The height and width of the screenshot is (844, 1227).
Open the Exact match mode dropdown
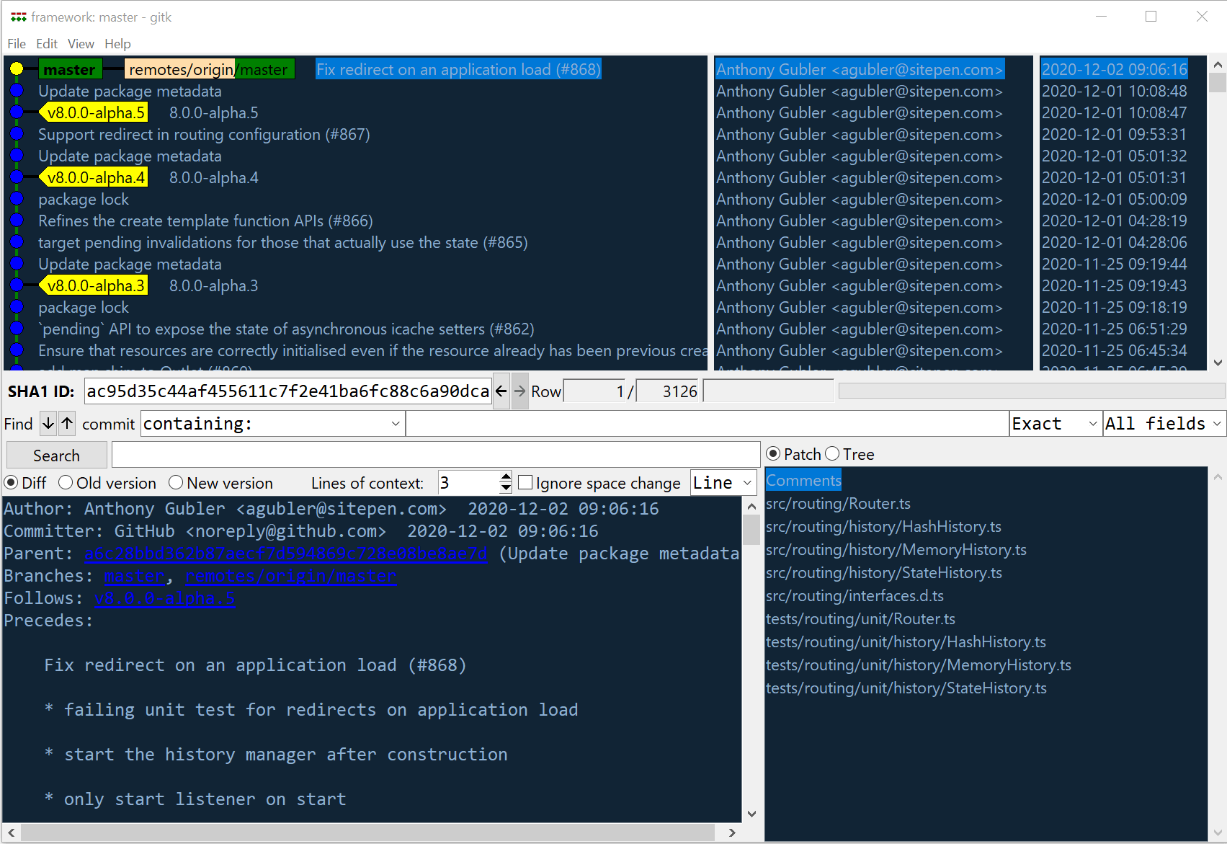tap(1092, 424)
